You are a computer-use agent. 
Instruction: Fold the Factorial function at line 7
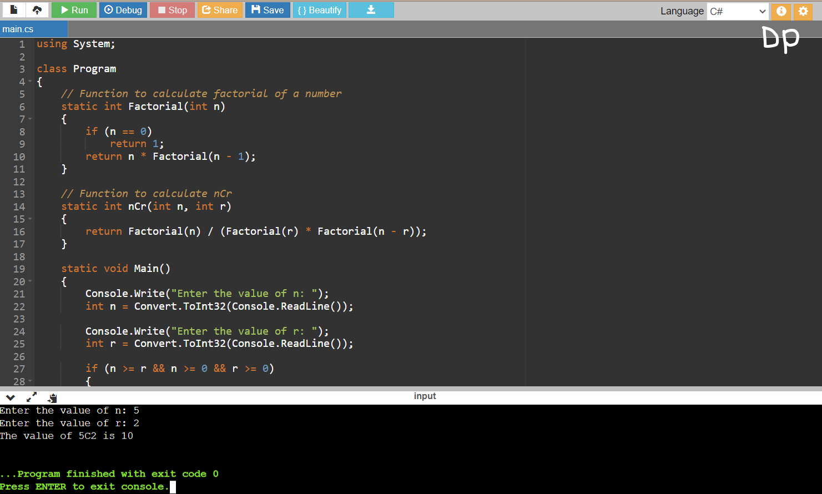tap(30, 119)
